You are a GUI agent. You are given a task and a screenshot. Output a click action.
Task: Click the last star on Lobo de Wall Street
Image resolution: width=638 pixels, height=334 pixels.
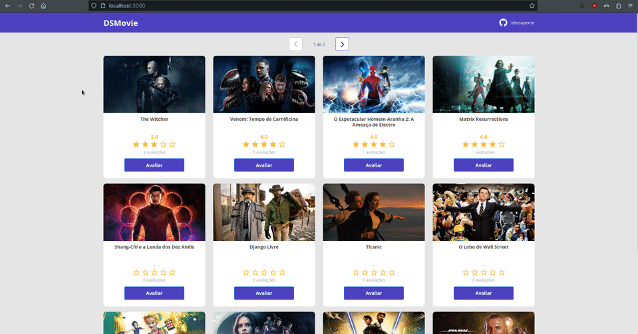pyautogui.click(x=502, y=272)
